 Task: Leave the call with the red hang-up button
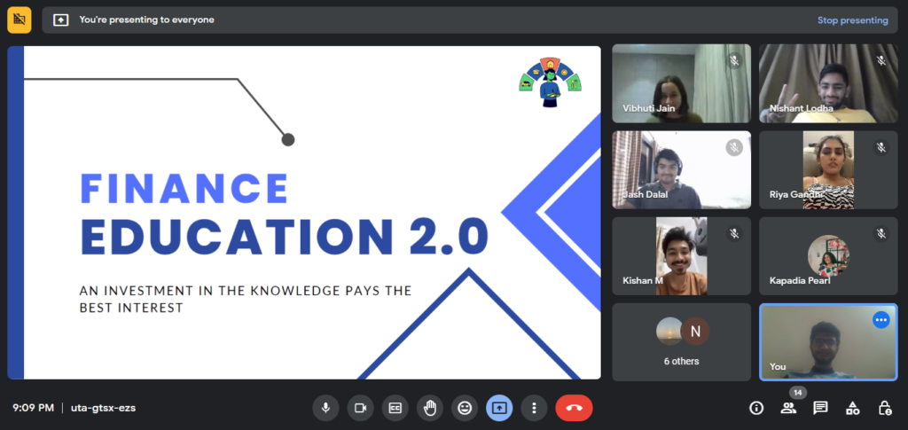[x=574, y=408]
